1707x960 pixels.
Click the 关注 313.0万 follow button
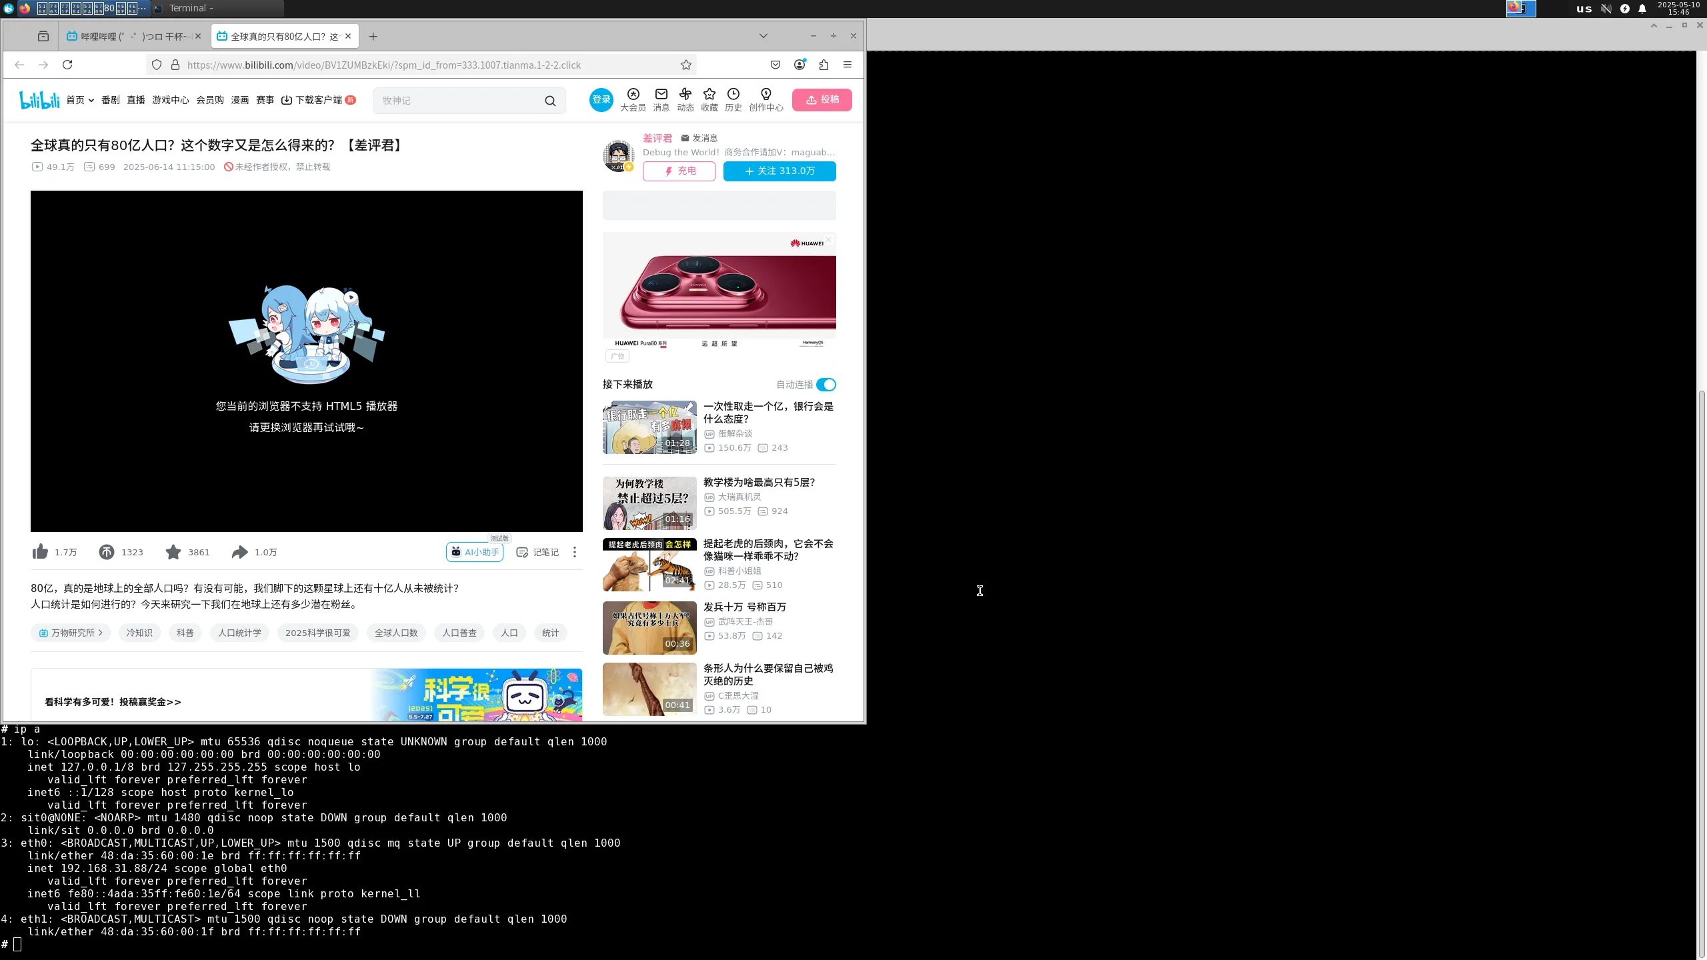[x=779, y=171]
